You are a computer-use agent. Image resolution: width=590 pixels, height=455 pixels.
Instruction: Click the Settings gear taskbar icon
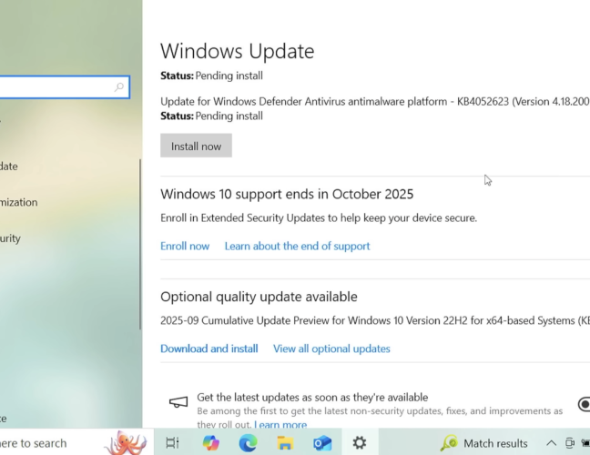click(x=360, y=443)
